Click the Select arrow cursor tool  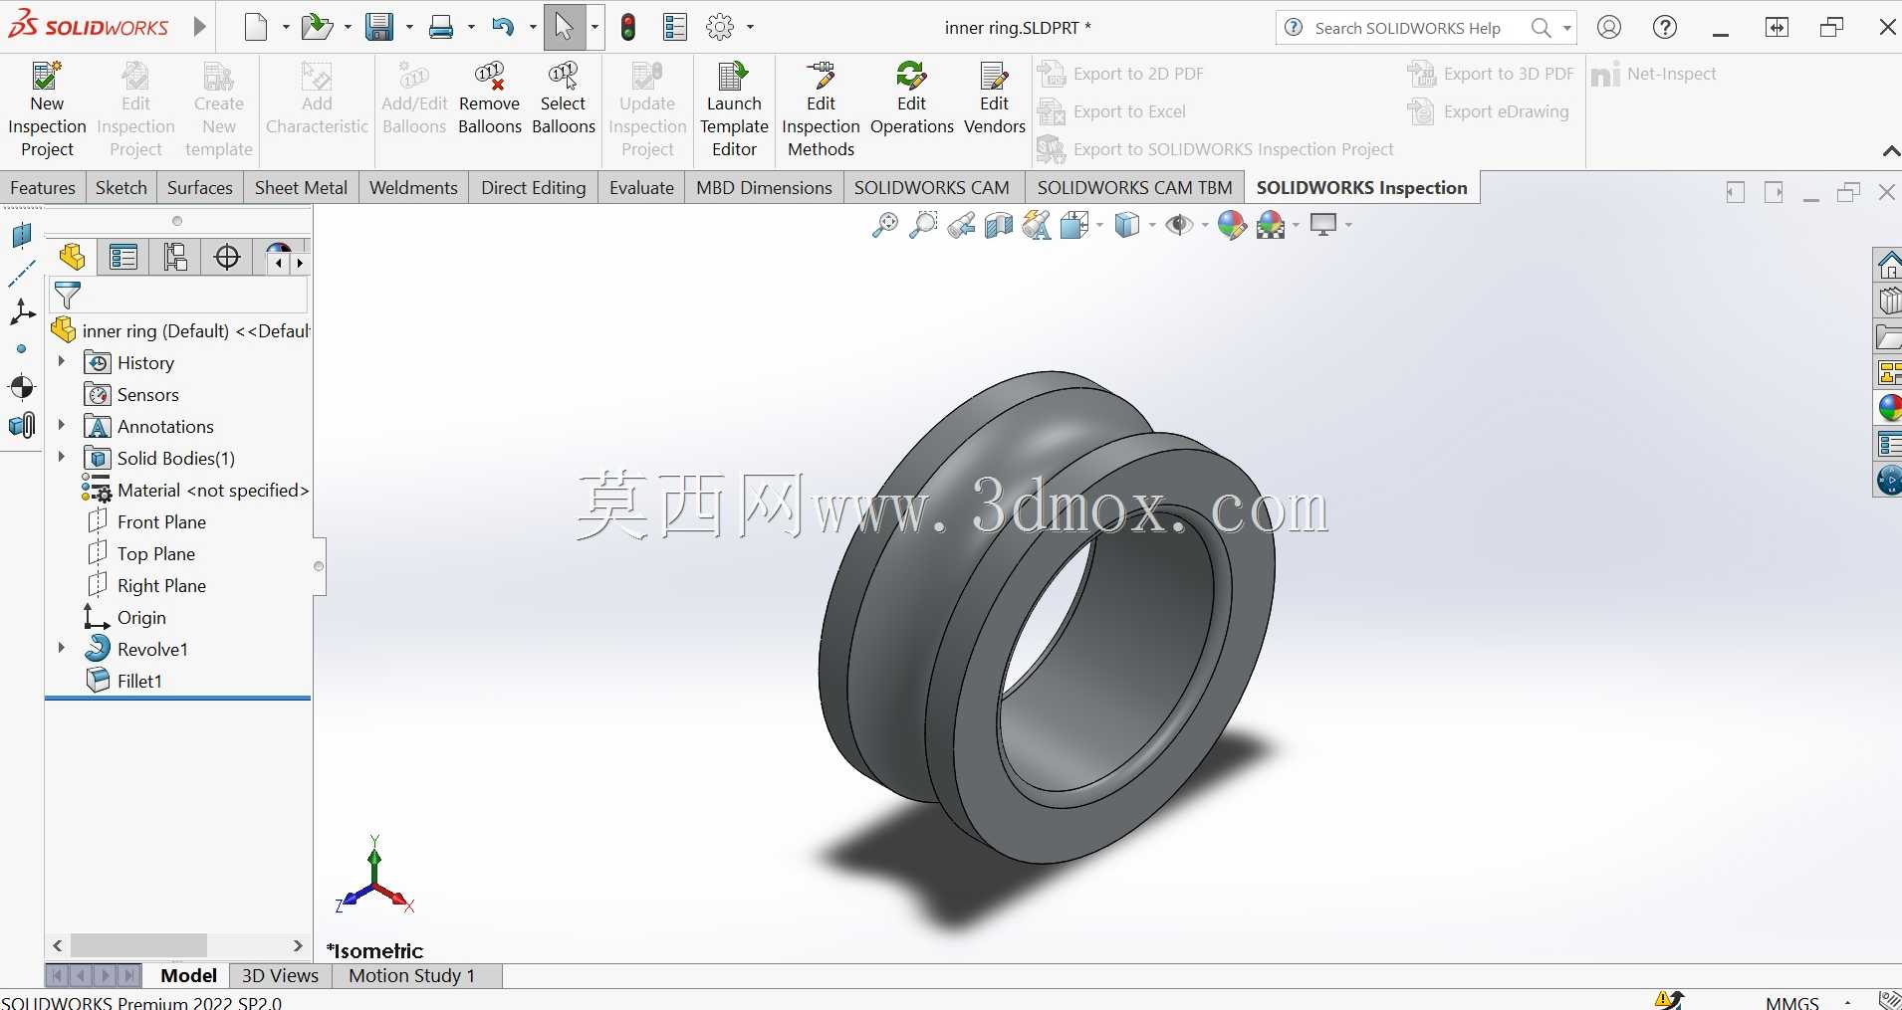pyautogui.click(x=564, y=27)
